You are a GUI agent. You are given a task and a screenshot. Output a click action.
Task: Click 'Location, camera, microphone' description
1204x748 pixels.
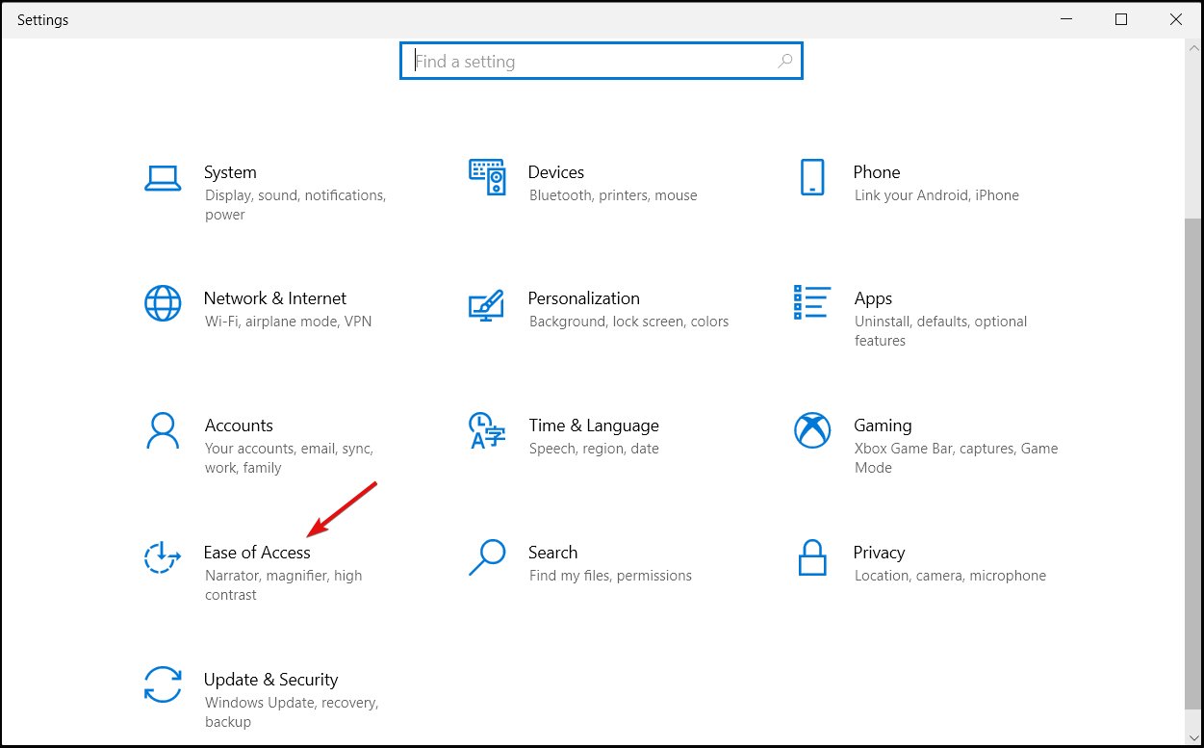950,576
